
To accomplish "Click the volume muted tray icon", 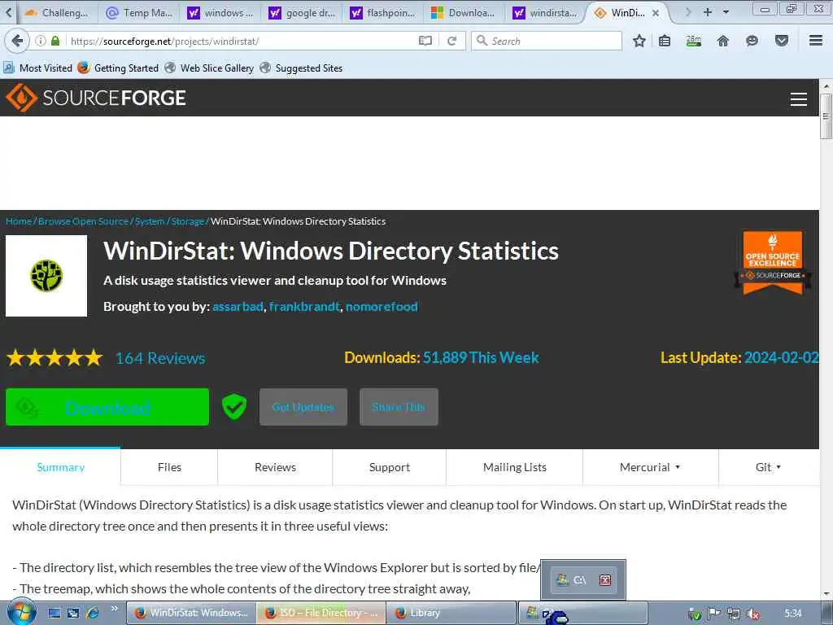I will (752, 614).
